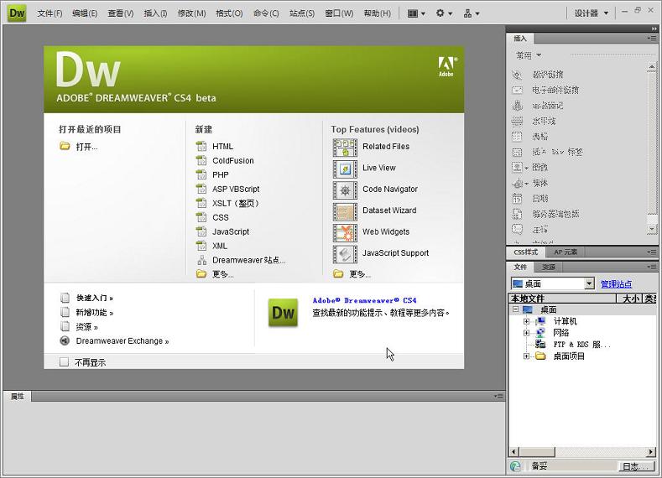This screenshot has height=478, width=662.
Task: Expand the 计算机 tree node
Action: 526,321
